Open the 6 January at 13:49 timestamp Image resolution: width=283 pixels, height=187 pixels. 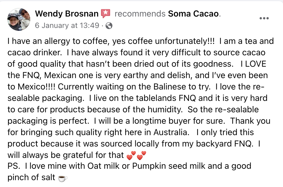(x=67, y=26)
